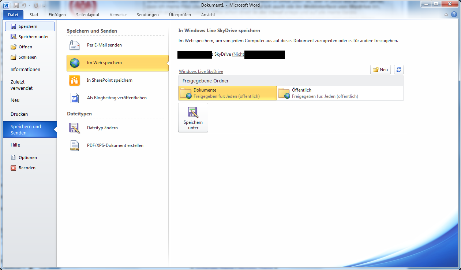
Task: Select the In SharePoint speichern label
Action: [110, 80]
